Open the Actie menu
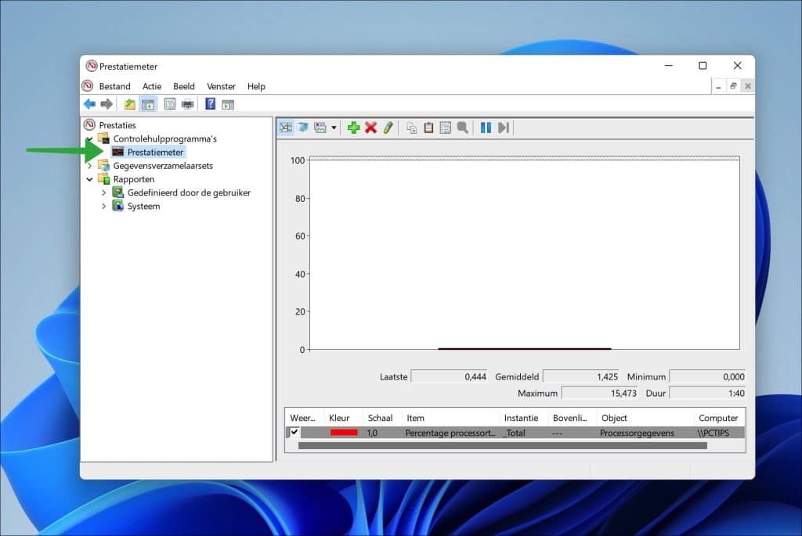Screen dimensions: 802x536 (x=152, y=86)
